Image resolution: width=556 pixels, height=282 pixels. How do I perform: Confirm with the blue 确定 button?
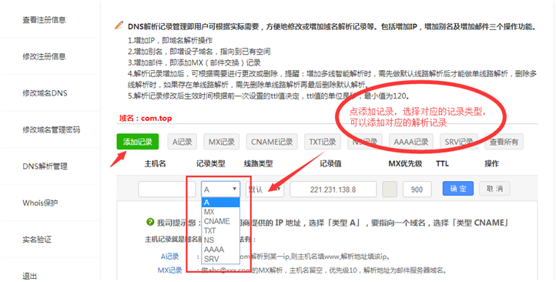click(458, 188)
